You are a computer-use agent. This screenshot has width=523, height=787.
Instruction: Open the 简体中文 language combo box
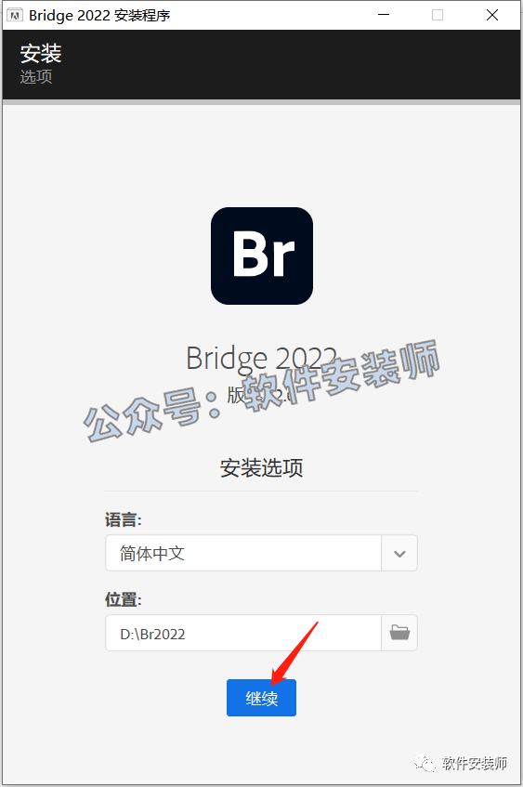coord(261,553)
